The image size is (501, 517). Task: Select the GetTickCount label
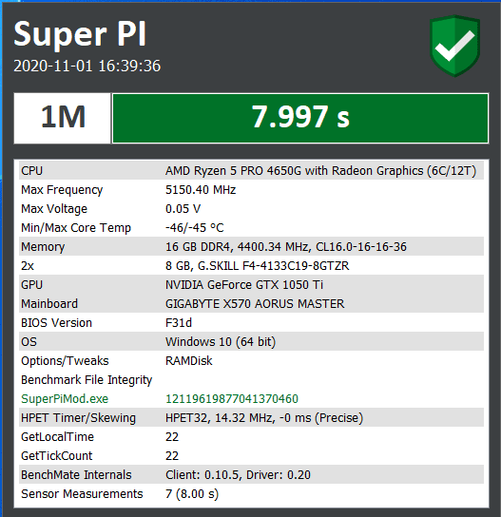point(57,456)
